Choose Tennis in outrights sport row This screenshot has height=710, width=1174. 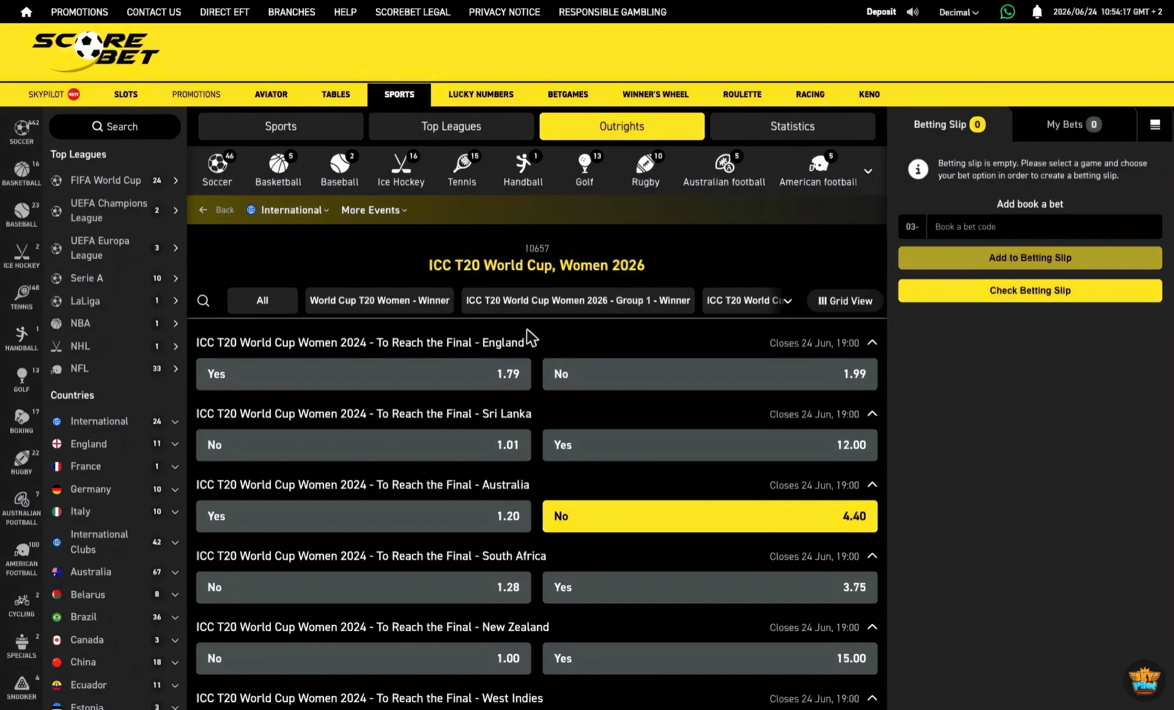coord(462,169)
